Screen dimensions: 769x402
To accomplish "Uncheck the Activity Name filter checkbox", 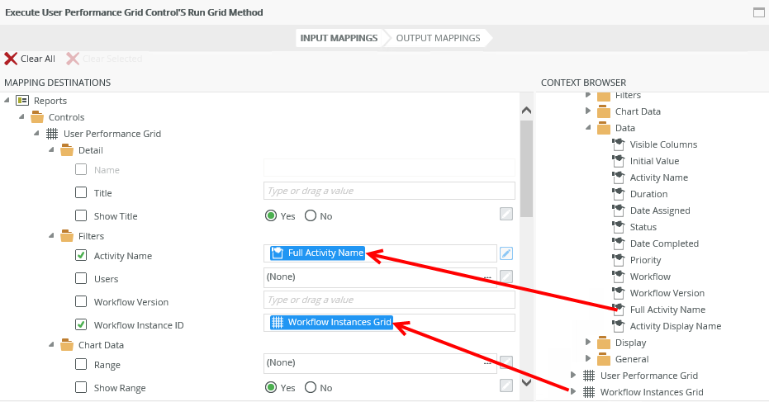I will tap(81, 256).
